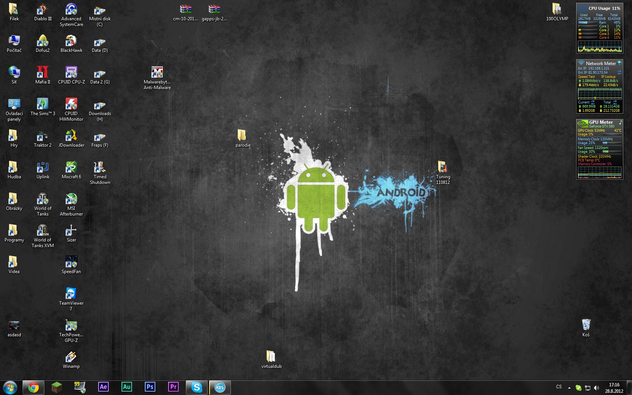Click the GPU Meter music note icon
632x395 pixels.
point(620,122)
